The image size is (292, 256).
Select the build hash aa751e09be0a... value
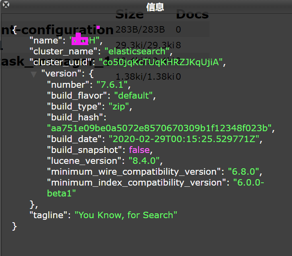pyautogui.click(x=159, y=128)
